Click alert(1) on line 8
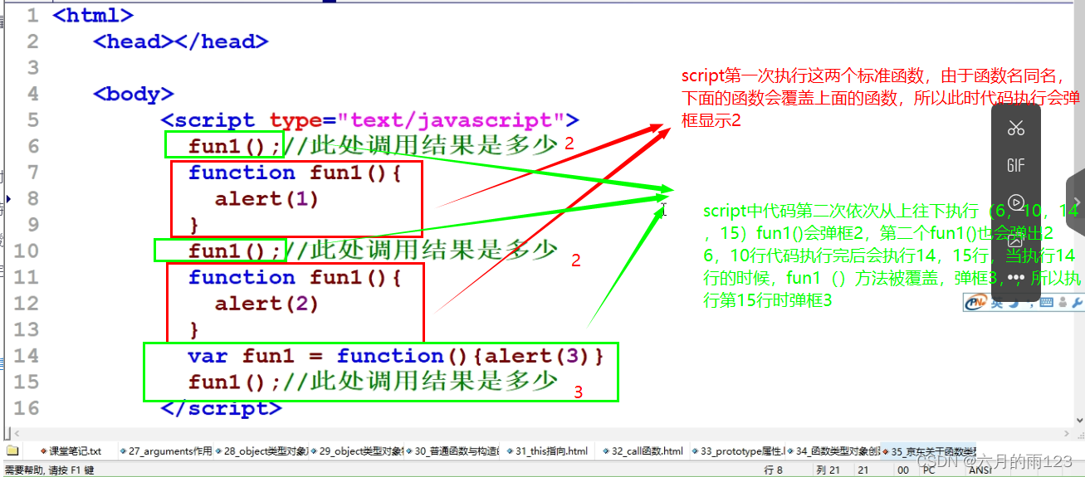The image size is (1085, 477). pos(266,198)
